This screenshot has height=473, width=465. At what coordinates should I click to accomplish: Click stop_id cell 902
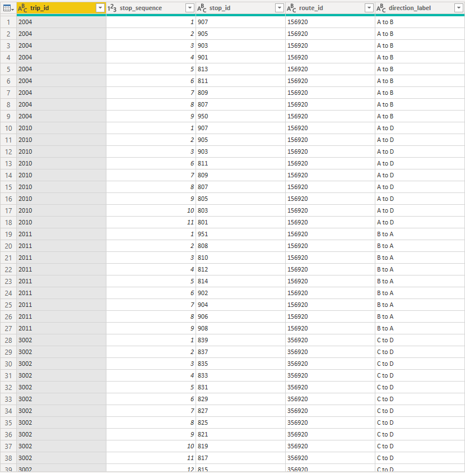click(241, 293)
